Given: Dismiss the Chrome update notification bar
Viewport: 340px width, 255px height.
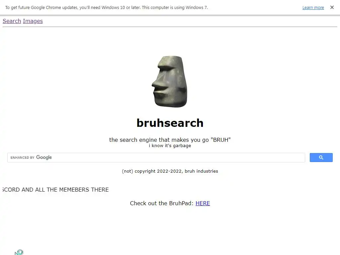Looking at the screenshot, I should click(x=332, y=7).
